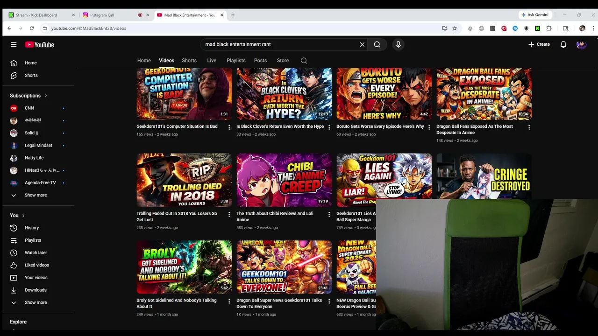Screen dimensions: 598x336
Task: Open a new browser tab
Action: 233,15
